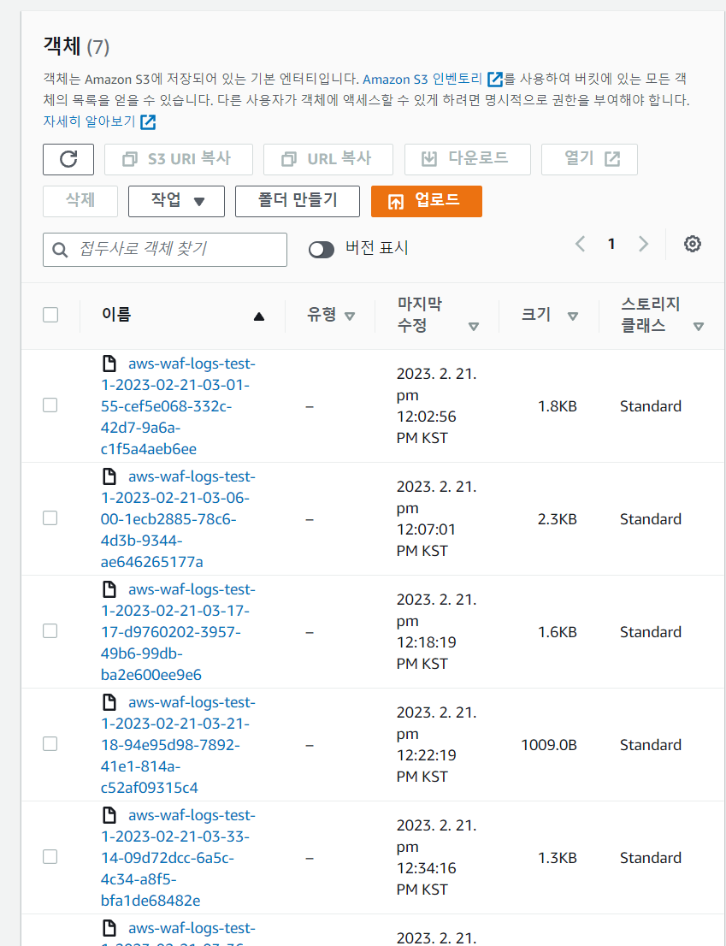Click the 1.8KB size cell
Image resolution: width=726 pixels, height=946 pixels.
point(558,406)
